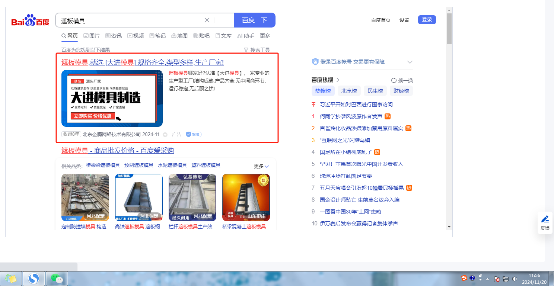The height and width of the screenshot is (286, 554).
Task: Open the 更多 search category menu
Action: [265, 36]
